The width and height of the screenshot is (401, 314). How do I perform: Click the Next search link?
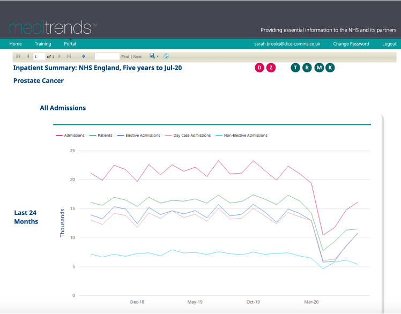click(x=137, y=57)
